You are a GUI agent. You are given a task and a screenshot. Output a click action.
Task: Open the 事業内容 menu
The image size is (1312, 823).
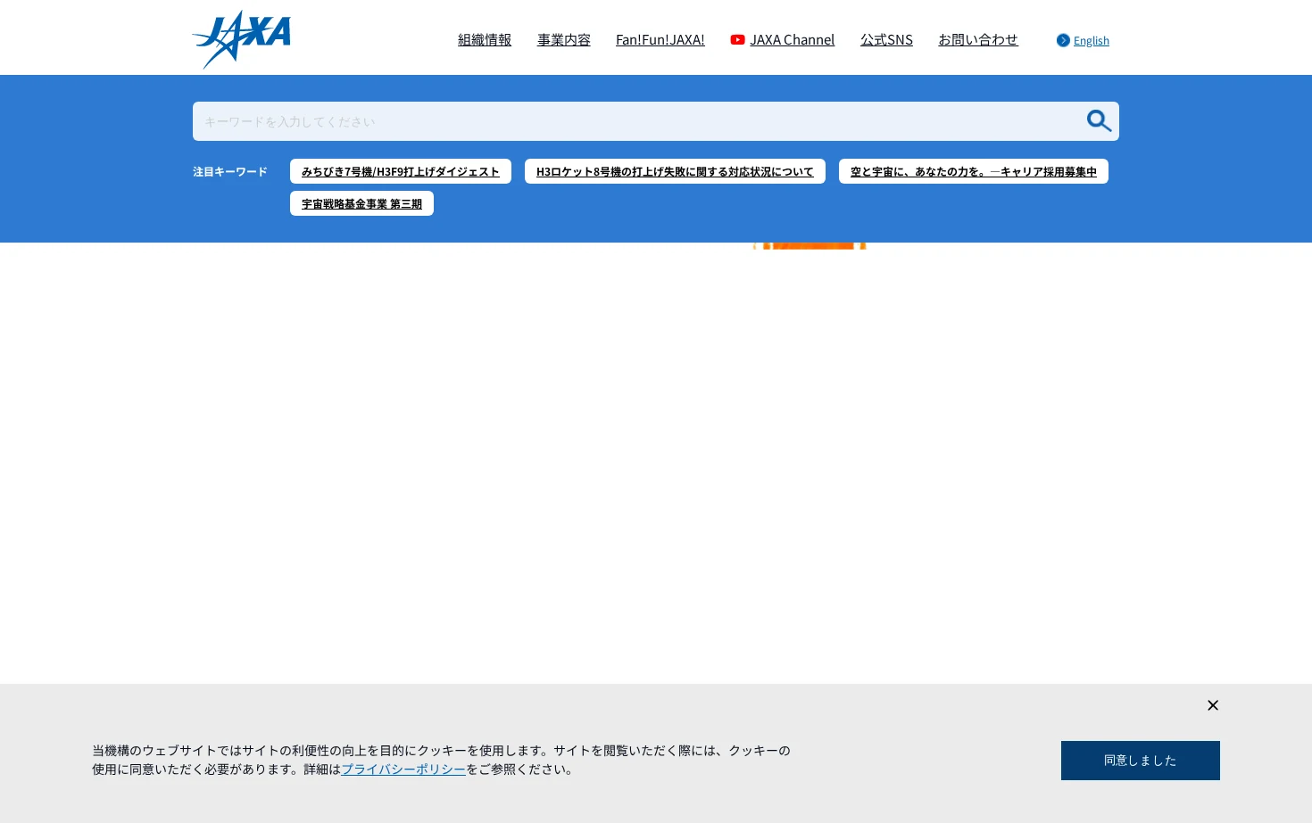pyautogui.click(x=564, y=39)
